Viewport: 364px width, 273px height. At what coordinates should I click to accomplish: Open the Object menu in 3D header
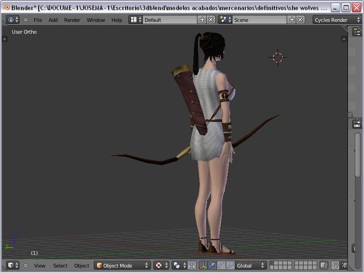coord(82,266)
